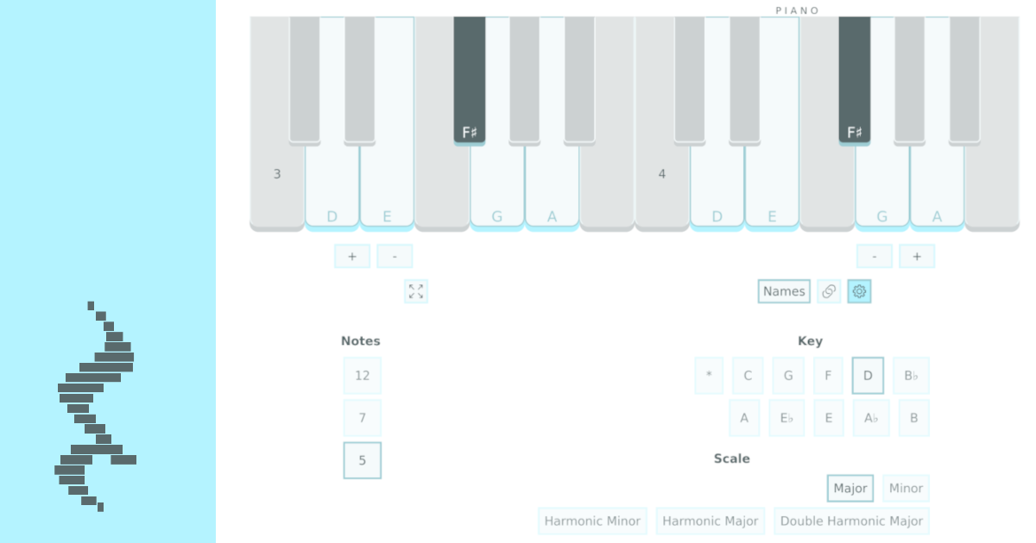
Task: Choose the Bb key
Action: [913, 375]
